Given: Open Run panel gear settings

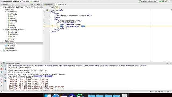Looking at the screenshot, I should 167,63.
